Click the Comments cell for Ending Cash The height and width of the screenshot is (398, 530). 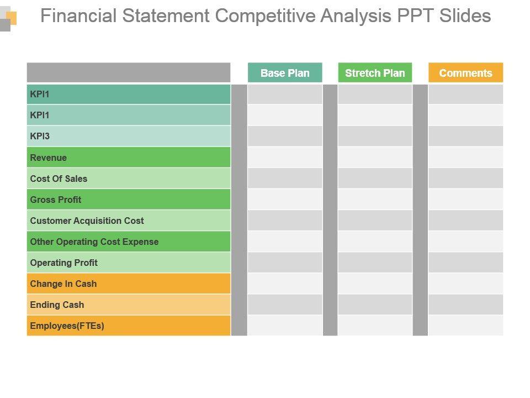click(x=465, y=305)
